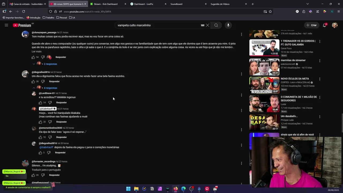Open the options menu for the @LordSnow-01 reply
The image size is (343, 193).
point(241,95)
